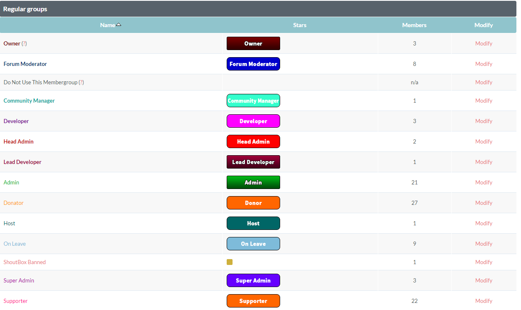
Task: Click the orange Donor badge
Action: point(253,203)
